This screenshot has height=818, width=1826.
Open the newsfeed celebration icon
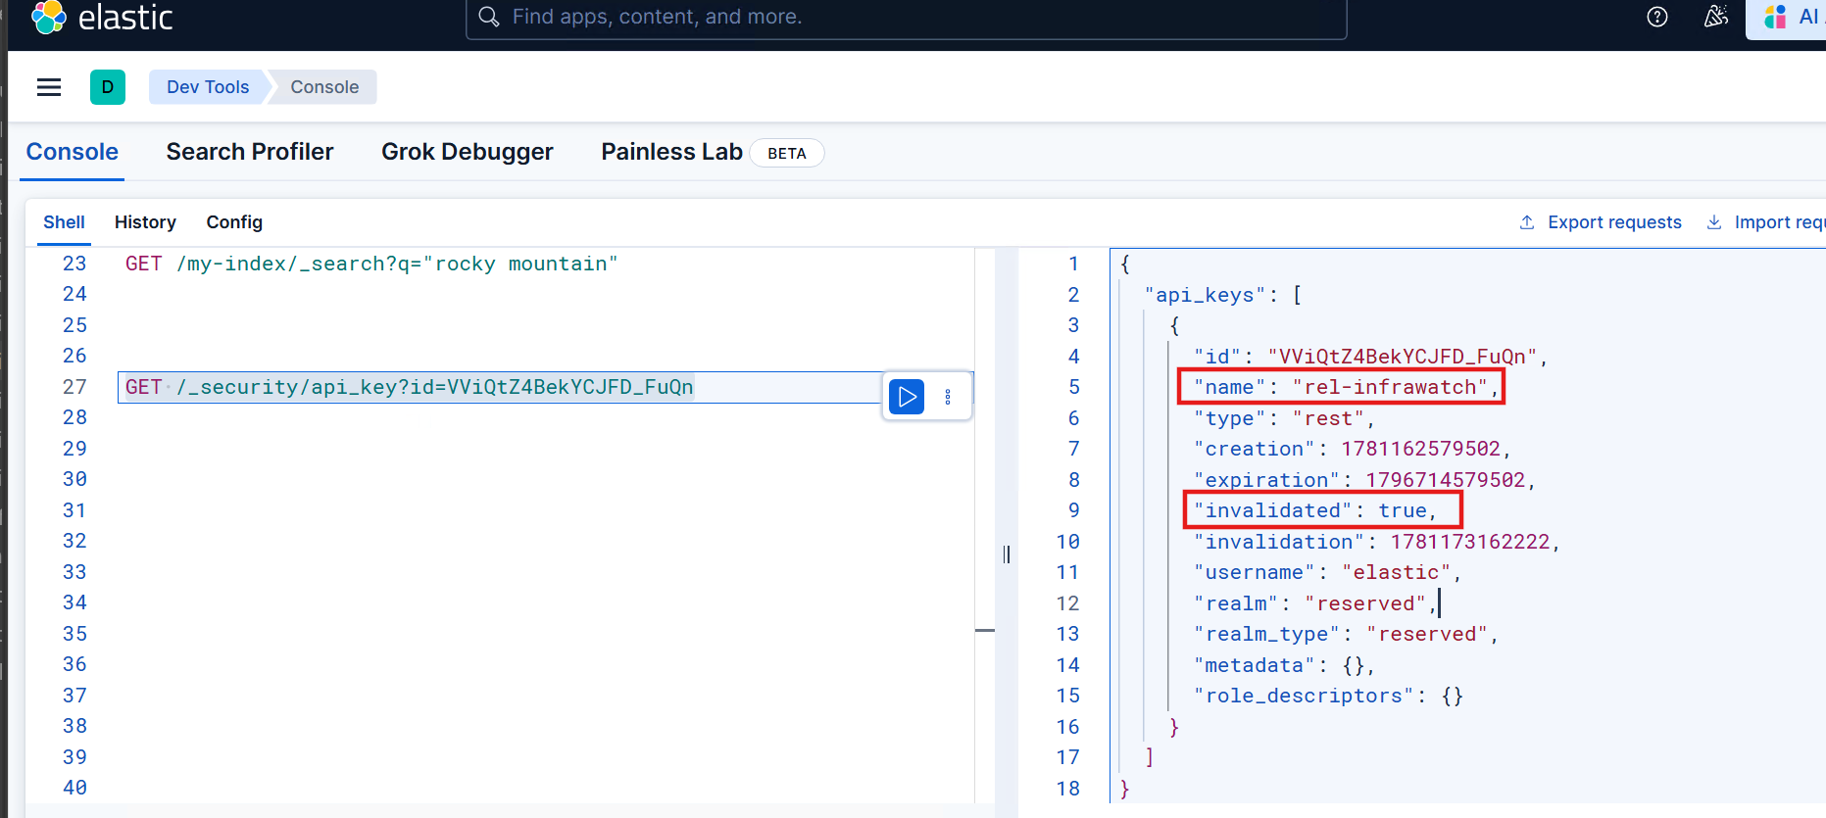[1716, 17]
